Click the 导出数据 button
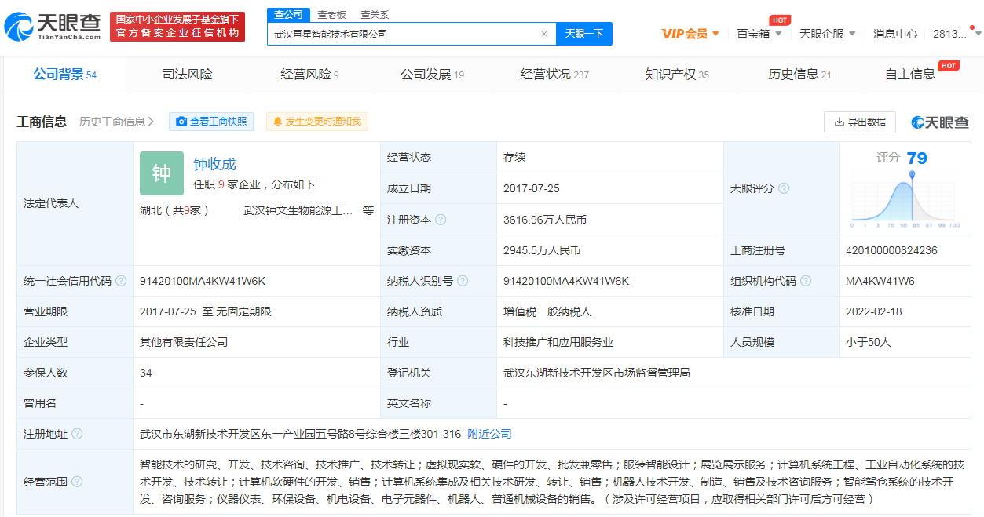984x517 pixels. [860, 122]
